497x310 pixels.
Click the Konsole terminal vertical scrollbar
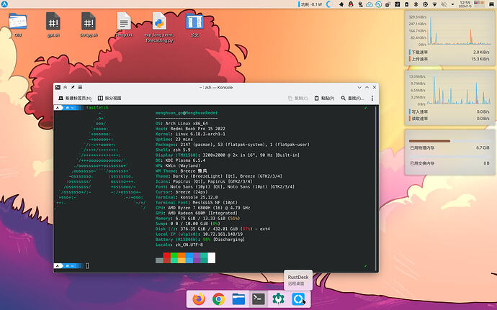(376, 188)
